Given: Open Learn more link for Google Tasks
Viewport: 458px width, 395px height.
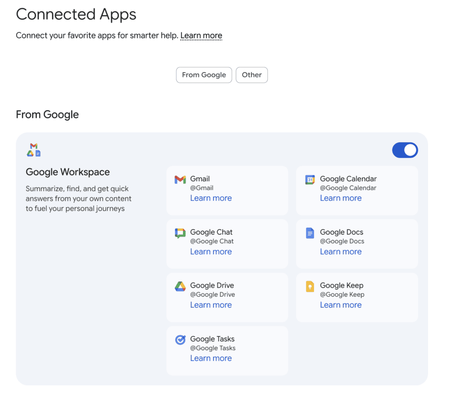Looking at the screenshot, I should tap(211, 358).
